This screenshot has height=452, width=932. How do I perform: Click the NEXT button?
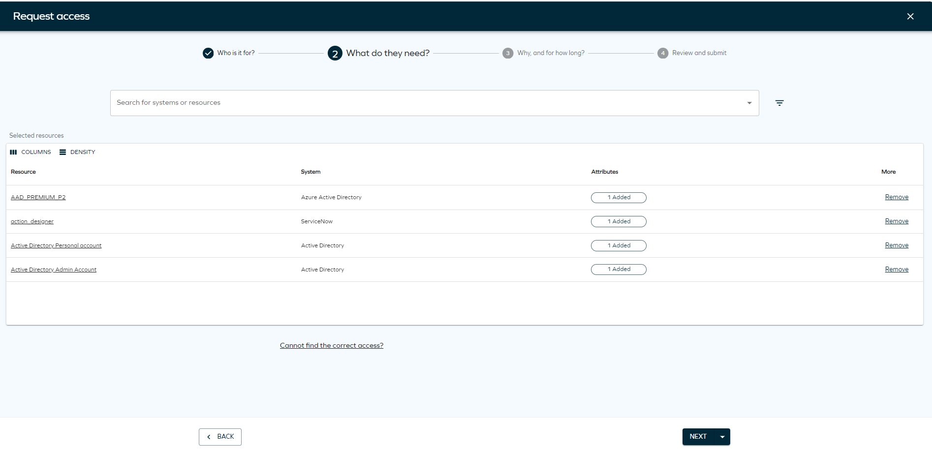[698, 437]
